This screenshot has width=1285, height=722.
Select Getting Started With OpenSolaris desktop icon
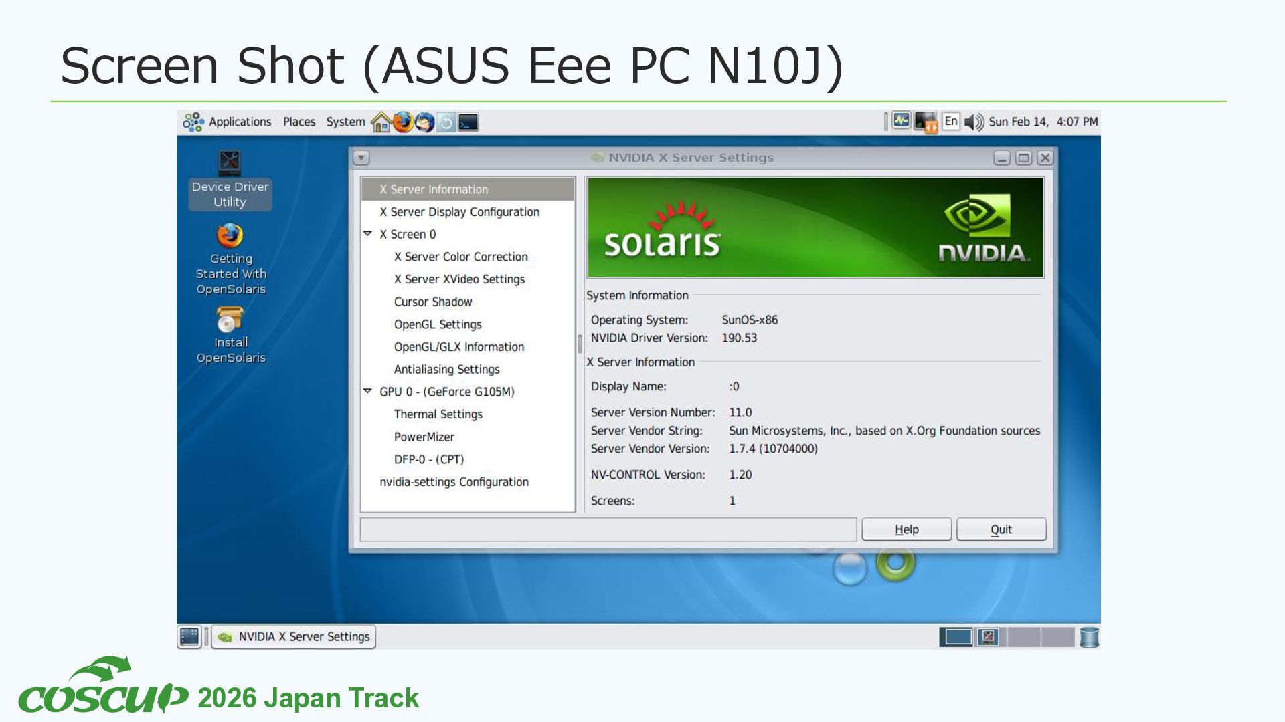click(230, 259)
